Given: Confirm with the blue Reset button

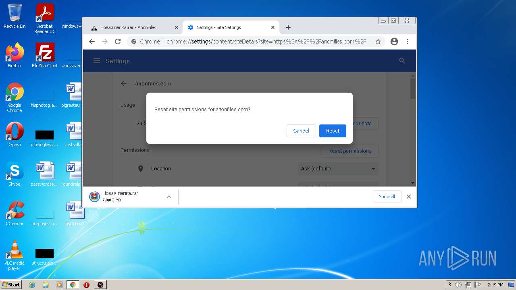Looking at the screenshot, I should [333, 131].
